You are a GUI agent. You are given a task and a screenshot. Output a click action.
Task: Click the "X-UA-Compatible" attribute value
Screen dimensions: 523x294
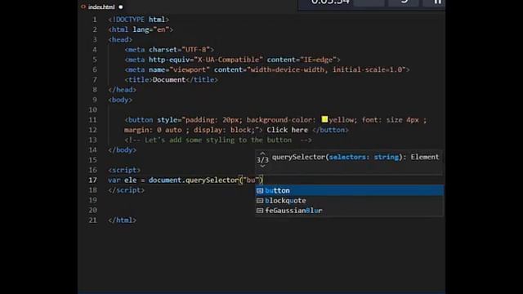[229, 60]
